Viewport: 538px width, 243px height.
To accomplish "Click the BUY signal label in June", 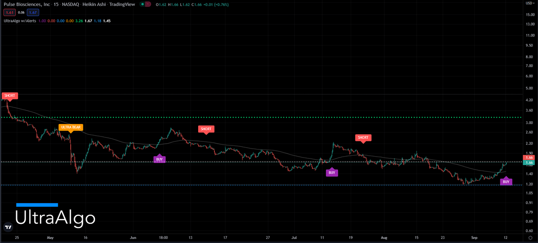I will coord(159,159).
